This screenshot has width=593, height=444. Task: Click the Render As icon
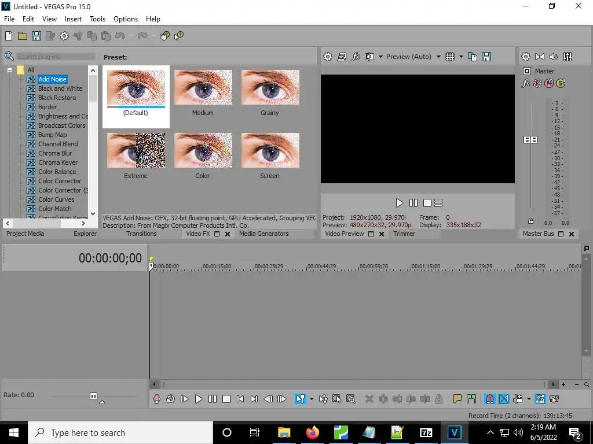tap(50, 36)
